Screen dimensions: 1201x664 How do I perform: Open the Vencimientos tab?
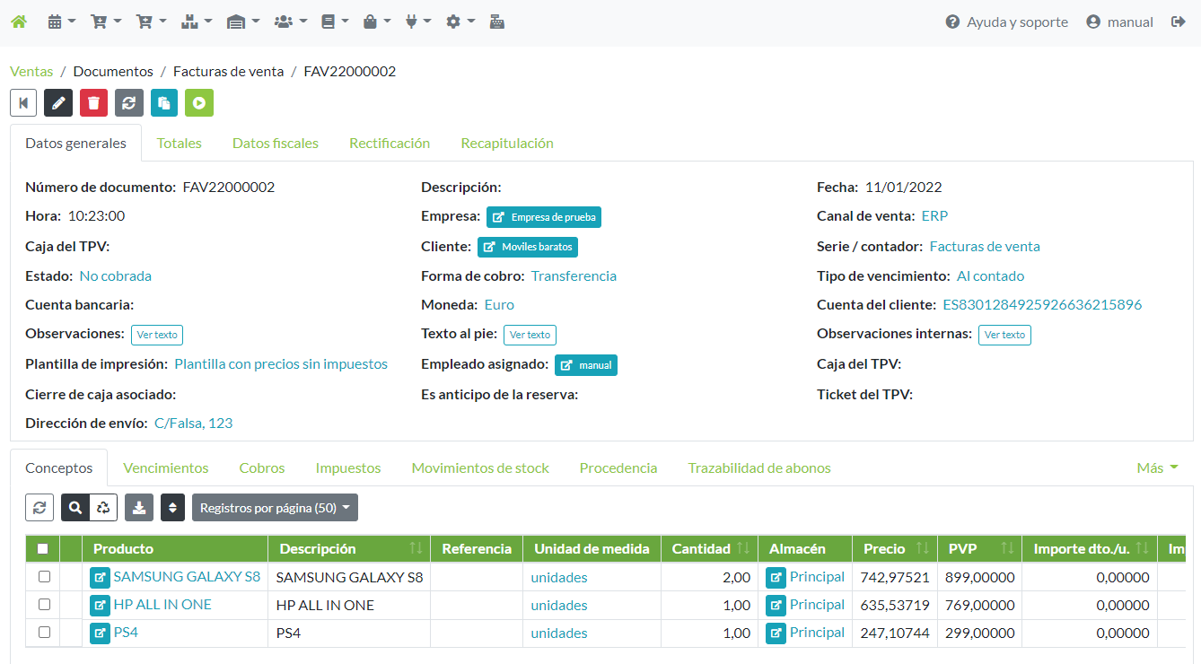tap(166, 468)
